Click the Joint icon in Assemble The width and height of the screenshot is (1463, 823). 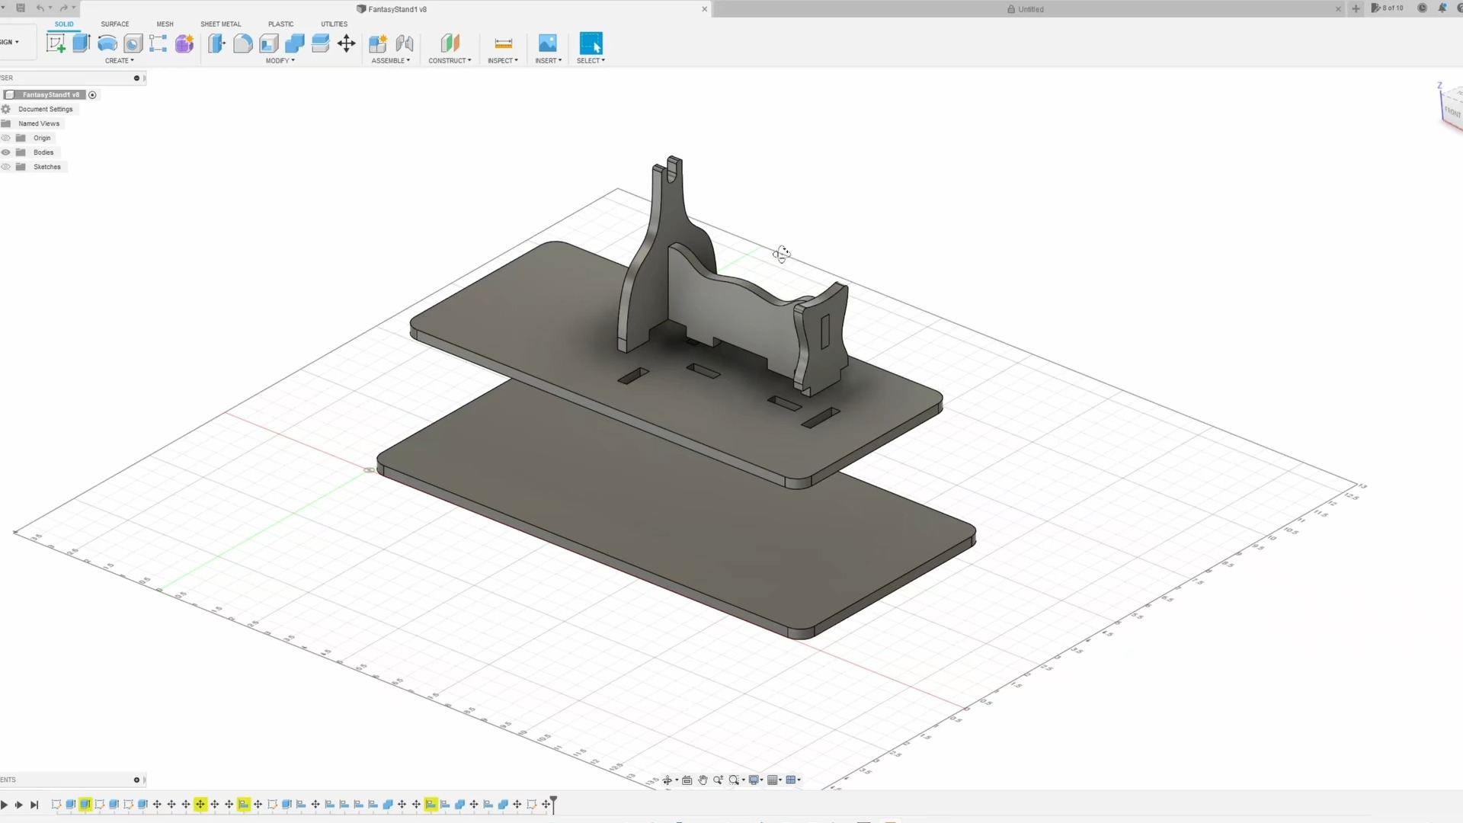click(405, 43)
